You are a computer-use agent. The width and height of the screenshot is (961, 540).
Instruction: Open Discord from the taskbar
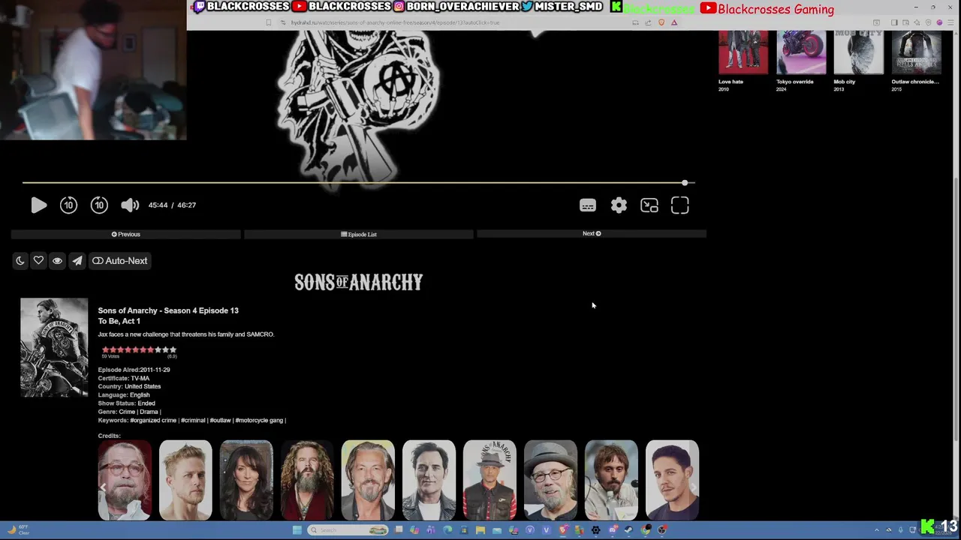point(613,530)
